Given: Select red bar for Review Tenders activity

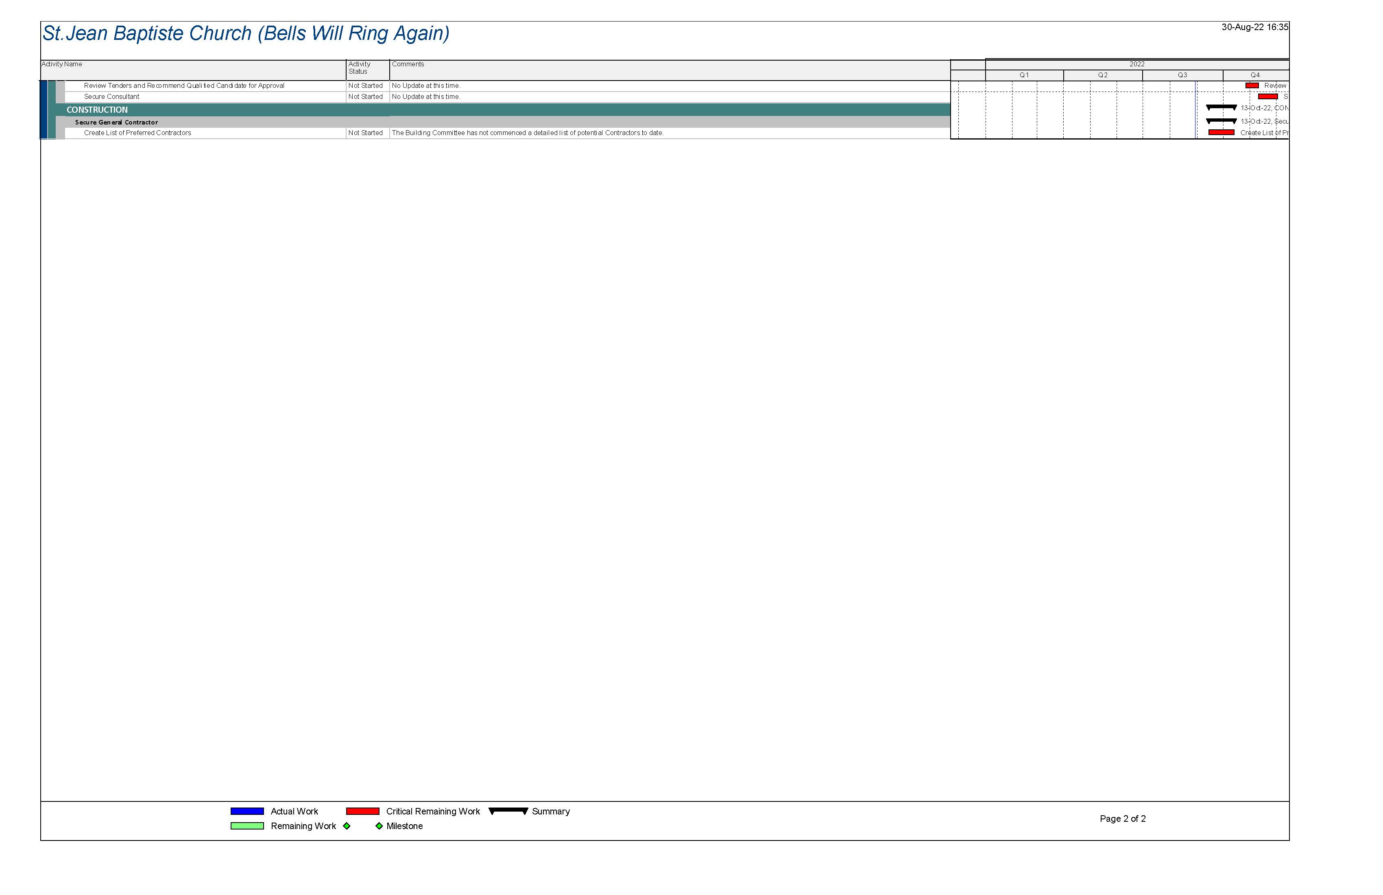Looking at the screenshot, I should click(x=1252, y=85).
